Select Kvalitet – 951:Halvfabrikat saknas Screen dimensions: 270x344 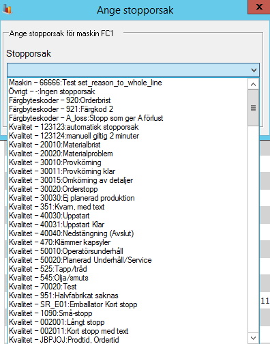[127, 296]
